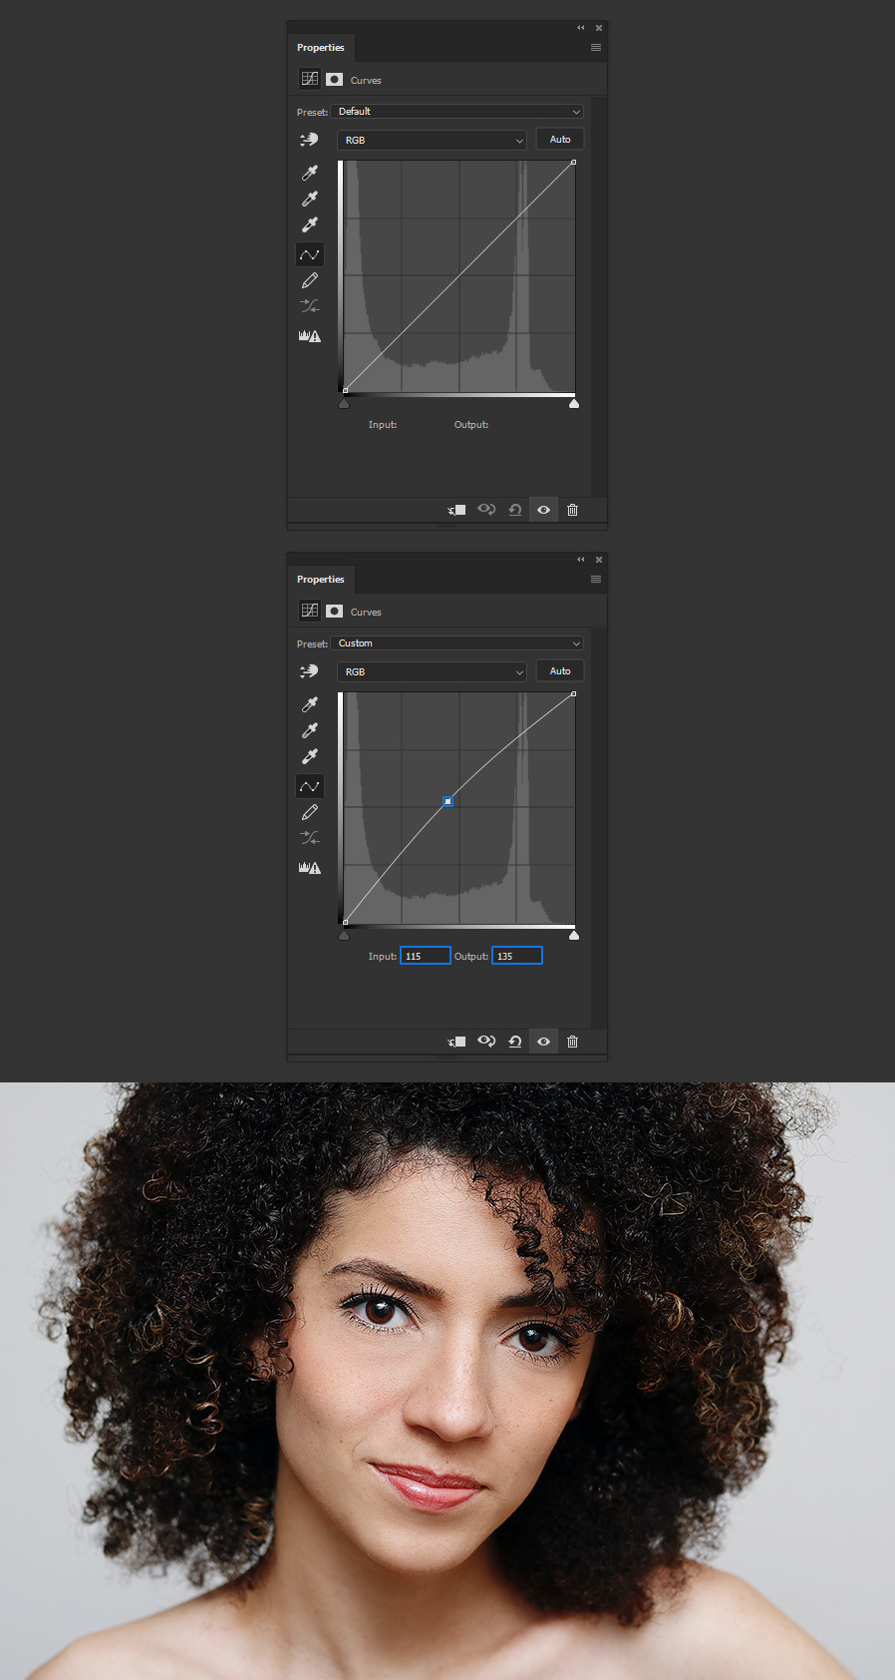Click the layer mask icon in bottom panel
Screen dimensions: 895x1680
click(x=335, y=611)
